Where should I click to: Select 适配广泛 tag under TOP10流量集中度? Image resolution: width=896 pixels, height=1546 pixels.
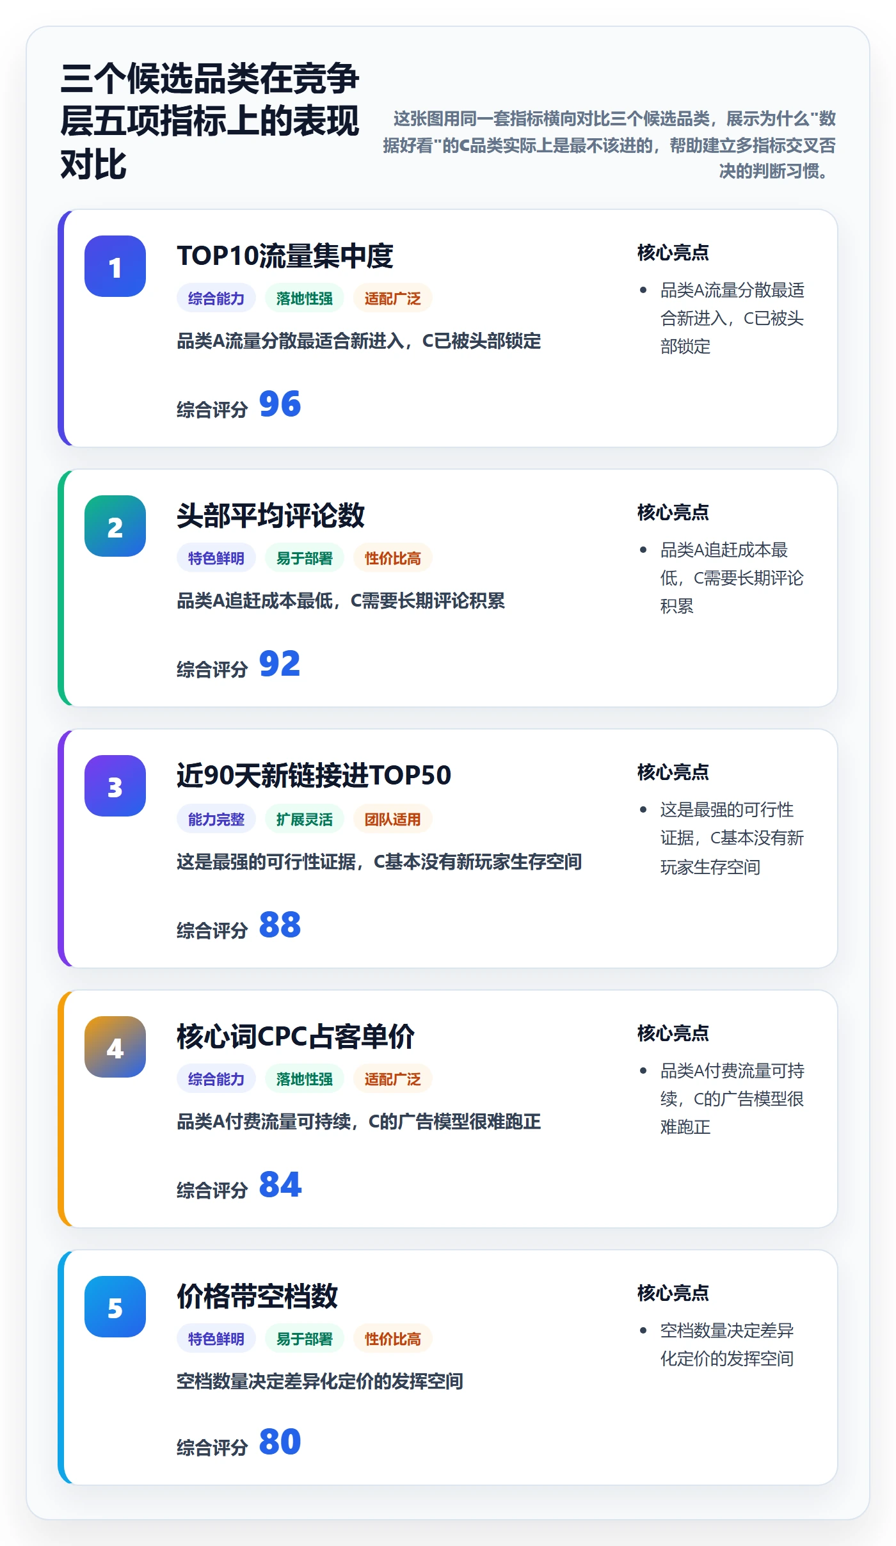point(393,298)
